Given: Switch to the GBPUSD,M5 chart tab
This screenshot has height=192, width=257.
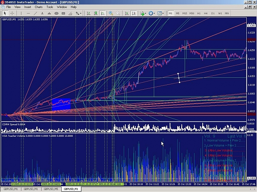Looking at the screenshot, I should [x=51, y=189].
